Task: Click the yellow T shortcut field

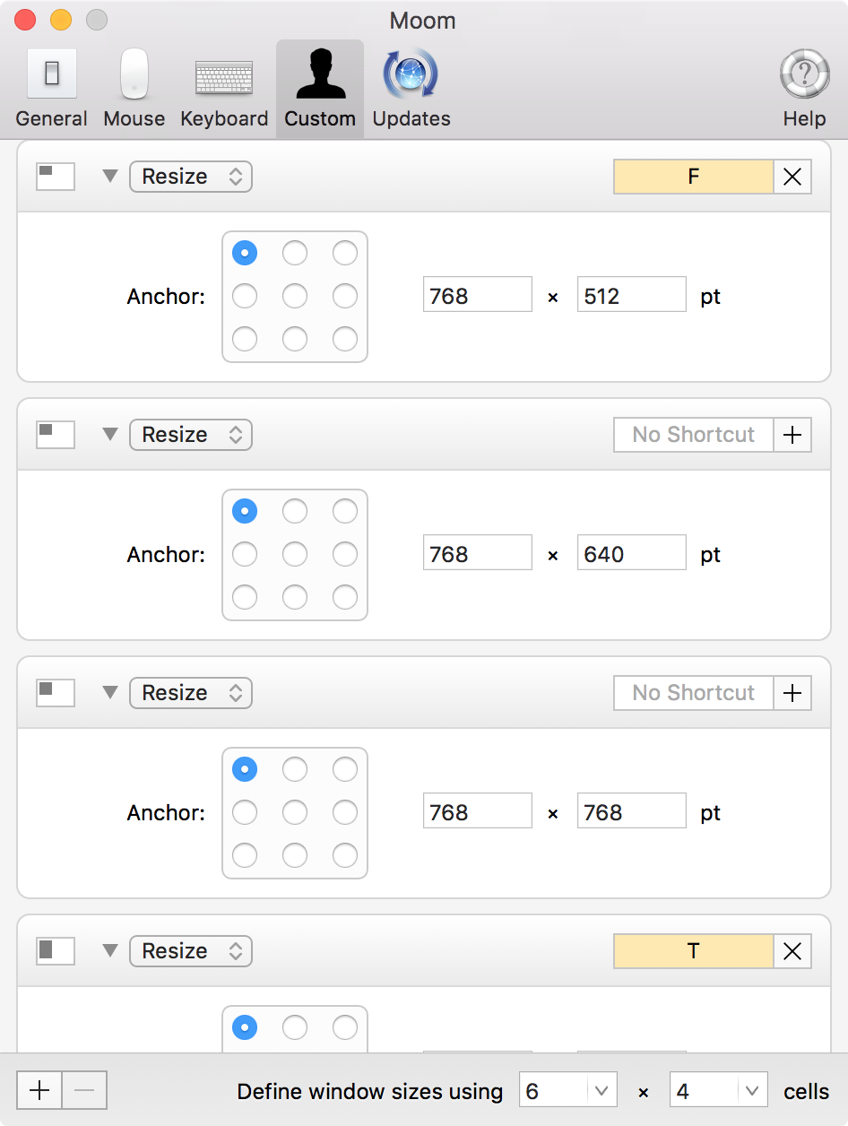Action: point(693,952)
